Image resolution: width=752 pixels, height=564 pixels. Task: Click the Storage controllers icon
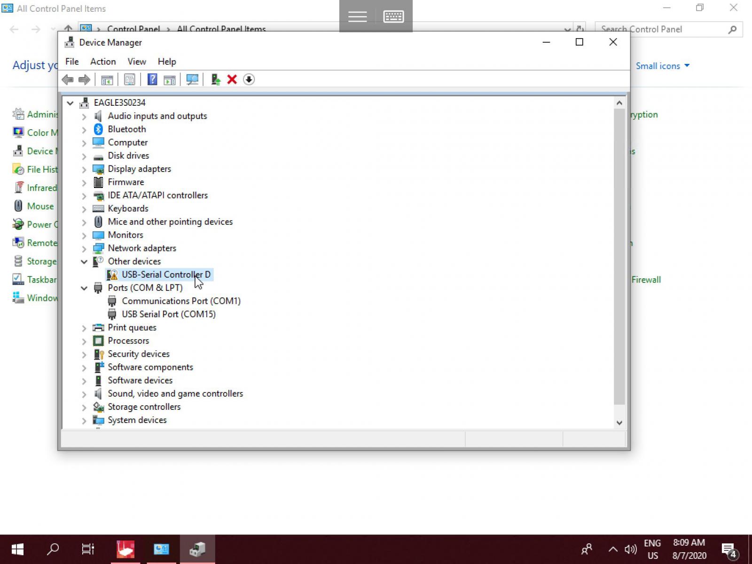[98, 407]
